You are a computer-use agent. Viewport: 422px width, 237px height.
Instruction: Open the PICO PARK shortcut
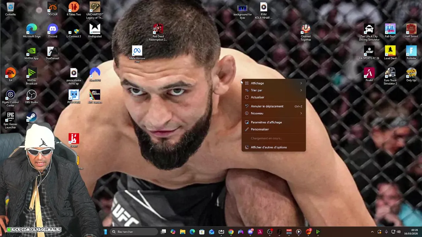tap(74, 97)
